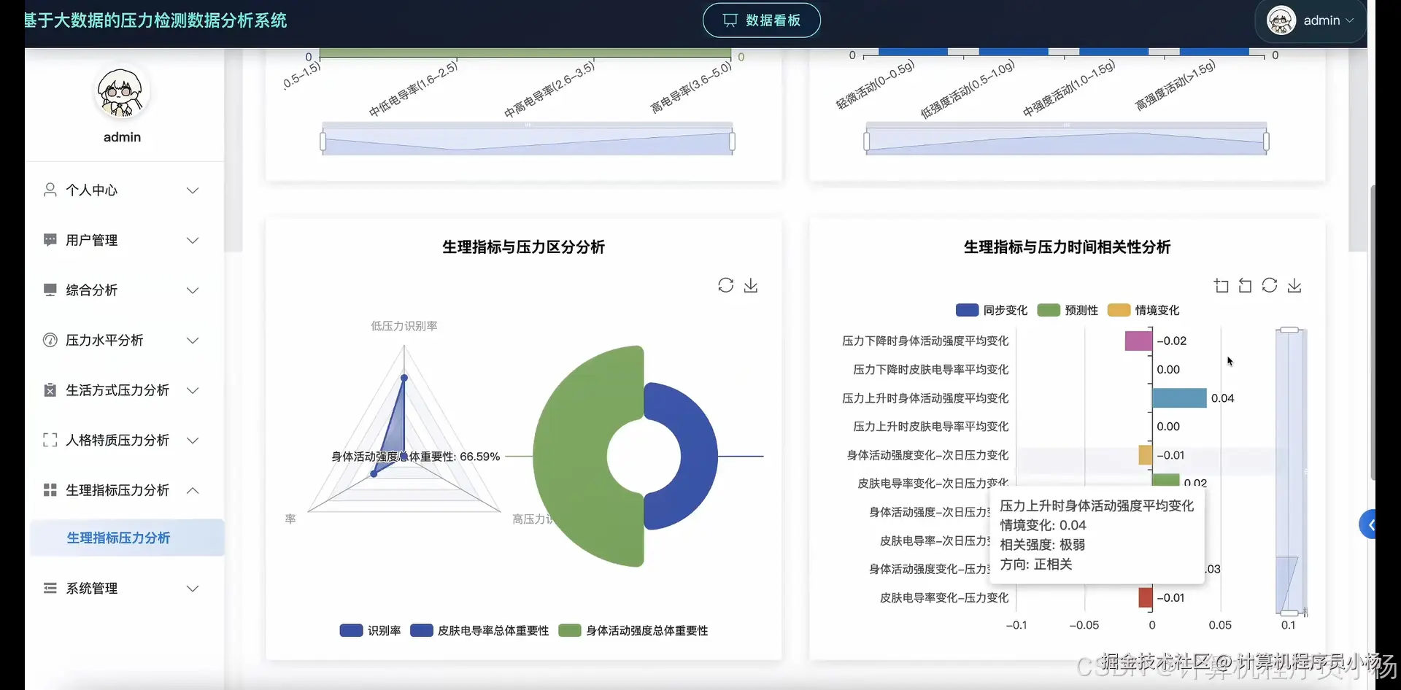Click the left handle of conductivity chart zoom slider
The width and height of the screenshot is (1401, 690).
323,142
